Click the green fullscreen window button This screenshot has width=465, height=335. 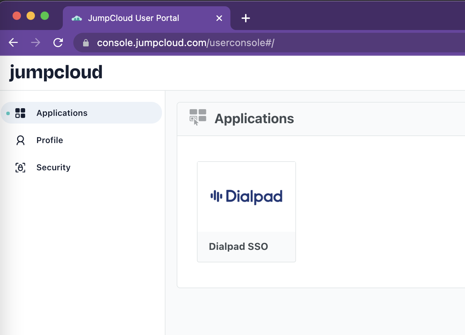pos(45,16)
